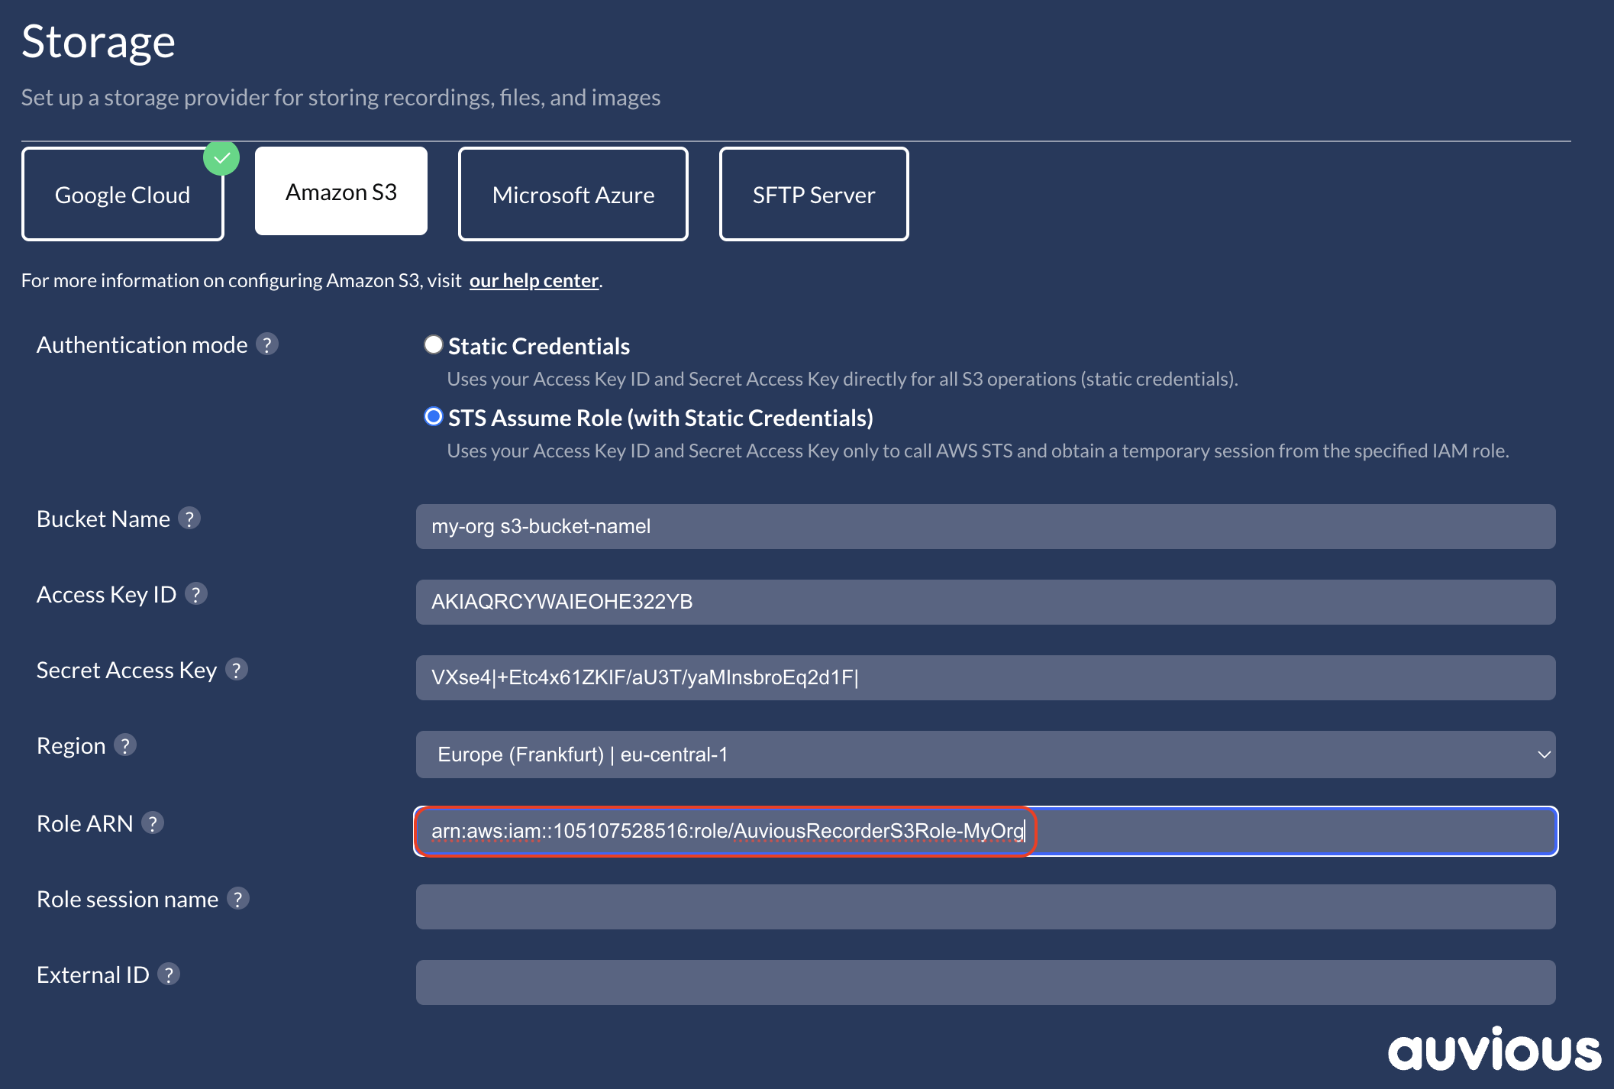Focus the Role session name field
The image size is (1614, 1089).
pyautogui.click(x=985, y=906)
